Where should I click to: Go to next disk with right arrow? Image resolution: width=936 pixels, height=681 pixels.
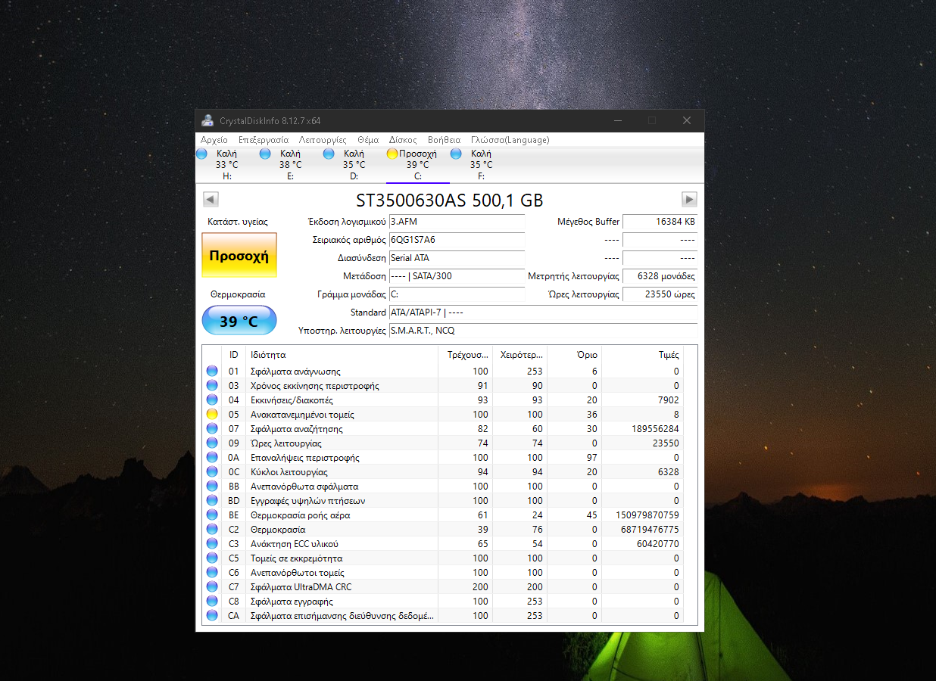point(689,199)
